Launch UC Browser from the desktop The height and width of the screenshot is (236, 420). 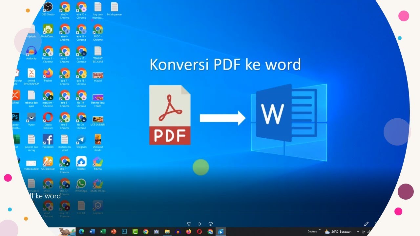point(48,163)
